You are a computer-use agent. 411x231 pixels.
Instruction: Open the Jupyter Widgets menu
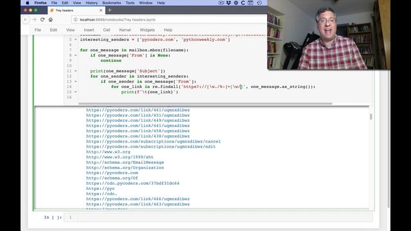[147, 30]
